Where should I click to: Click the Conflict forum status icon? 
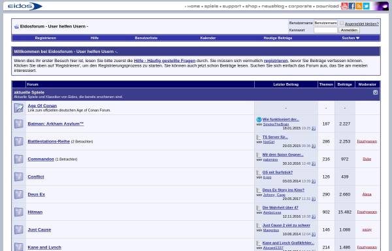click(19, 176)
